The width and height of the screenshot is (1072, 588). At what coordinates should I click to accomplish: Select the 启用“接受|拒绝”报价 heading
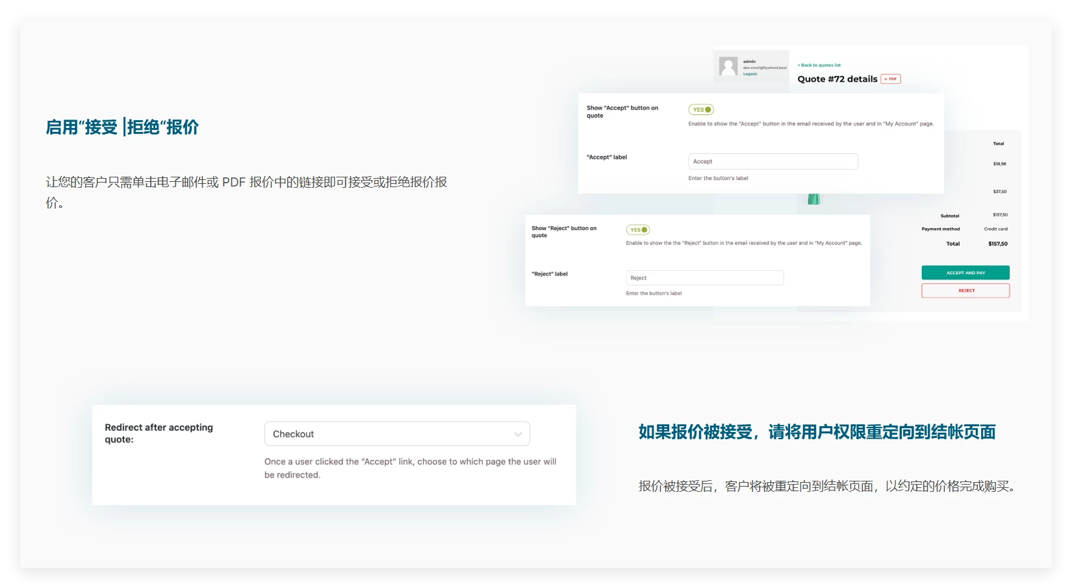[x=122, y=127]
